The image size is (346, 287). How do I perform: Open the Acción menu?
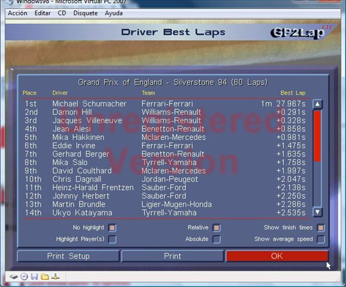pyautogui.click(x=17, y=13)
